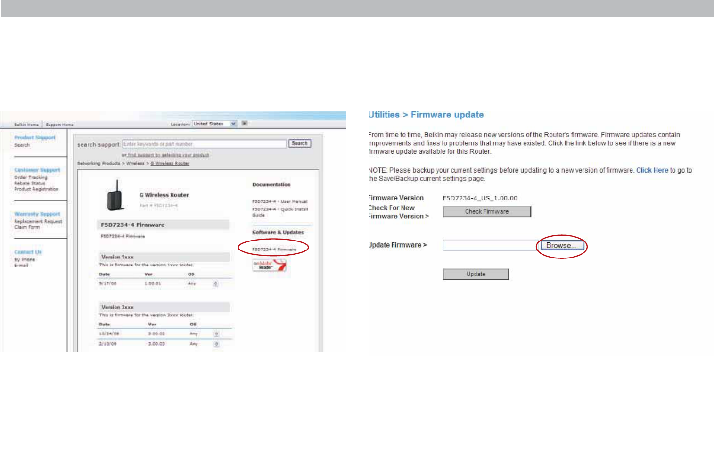Download the 2/10/09 version 3.00.03 firmware

tap(216, 344)
